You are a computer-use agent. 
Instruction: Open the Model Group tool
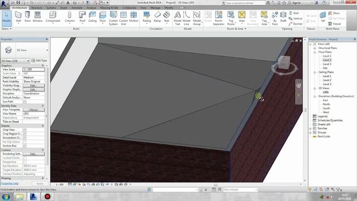coord(197,18)
